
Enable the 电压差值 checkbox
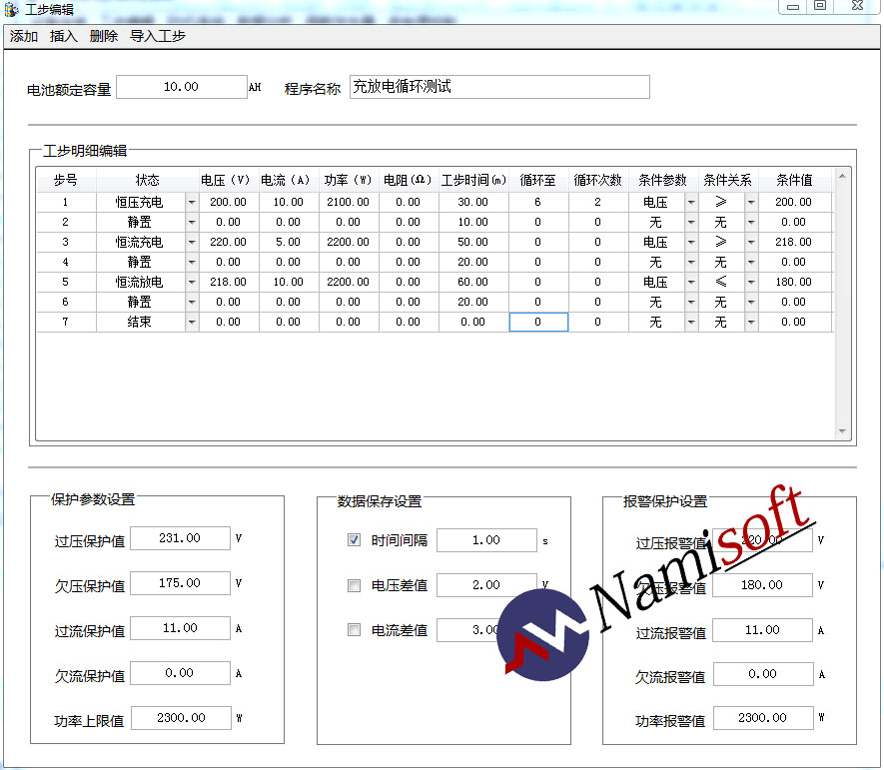(x=354, y=586)
